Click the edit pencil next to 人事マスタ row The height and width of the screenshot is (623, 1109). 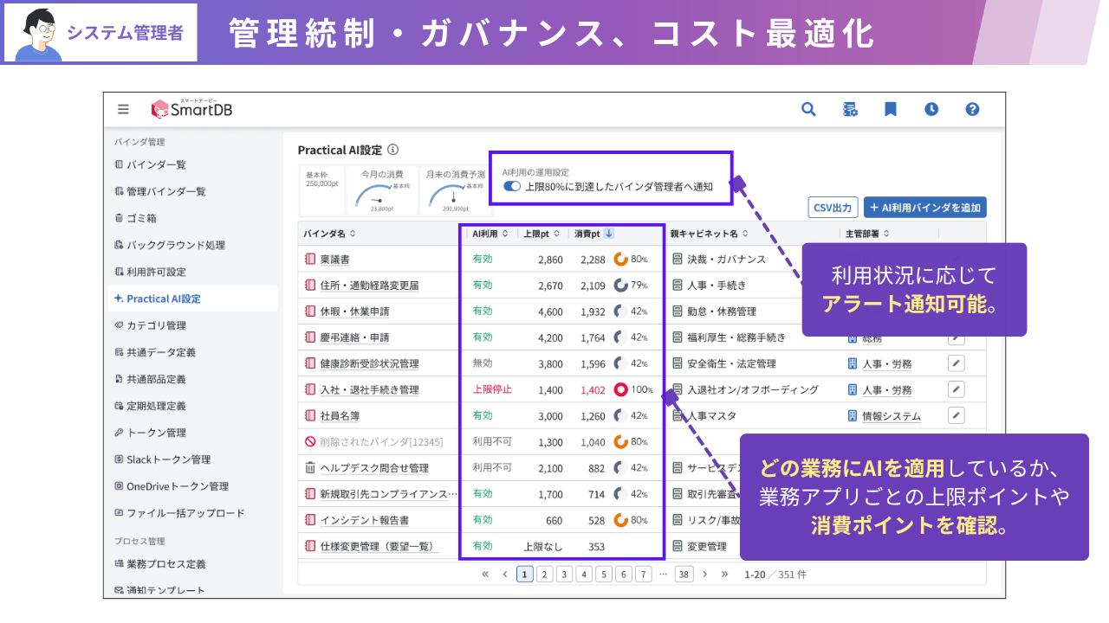click(x=956, y=415)
